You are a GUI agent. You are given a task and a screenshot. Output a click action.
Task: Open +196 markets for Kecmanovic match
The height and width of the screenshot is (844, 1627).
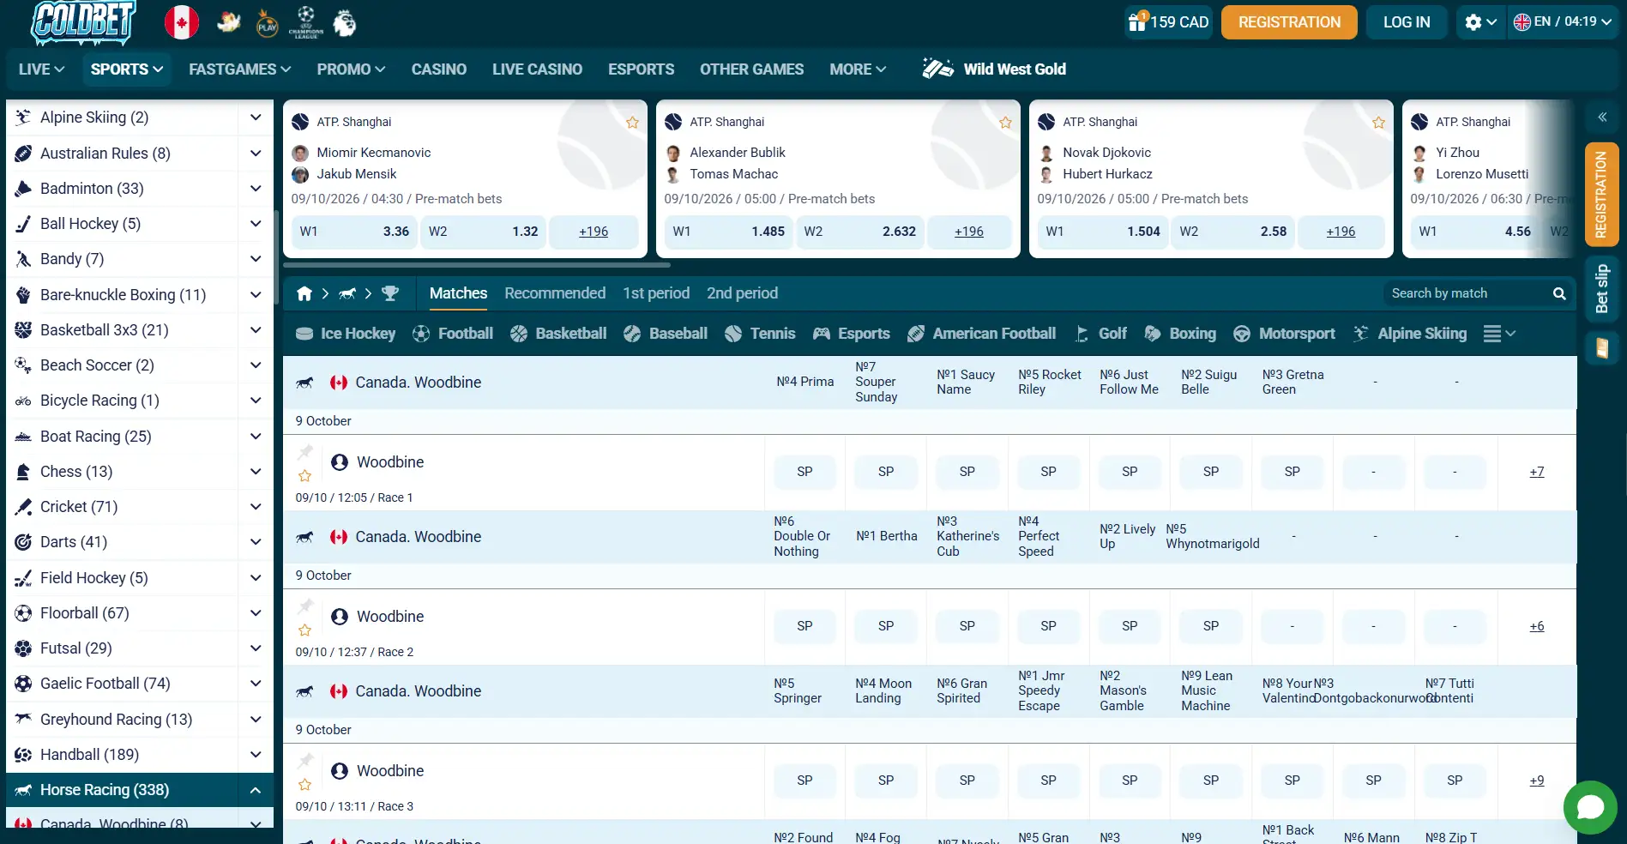pyautogui.click(x=594, y=232)
